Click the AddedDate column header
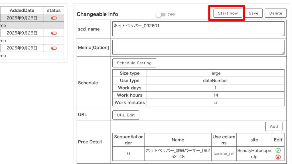The width and height of the screenshot is (292, 164). coord(22,10)
